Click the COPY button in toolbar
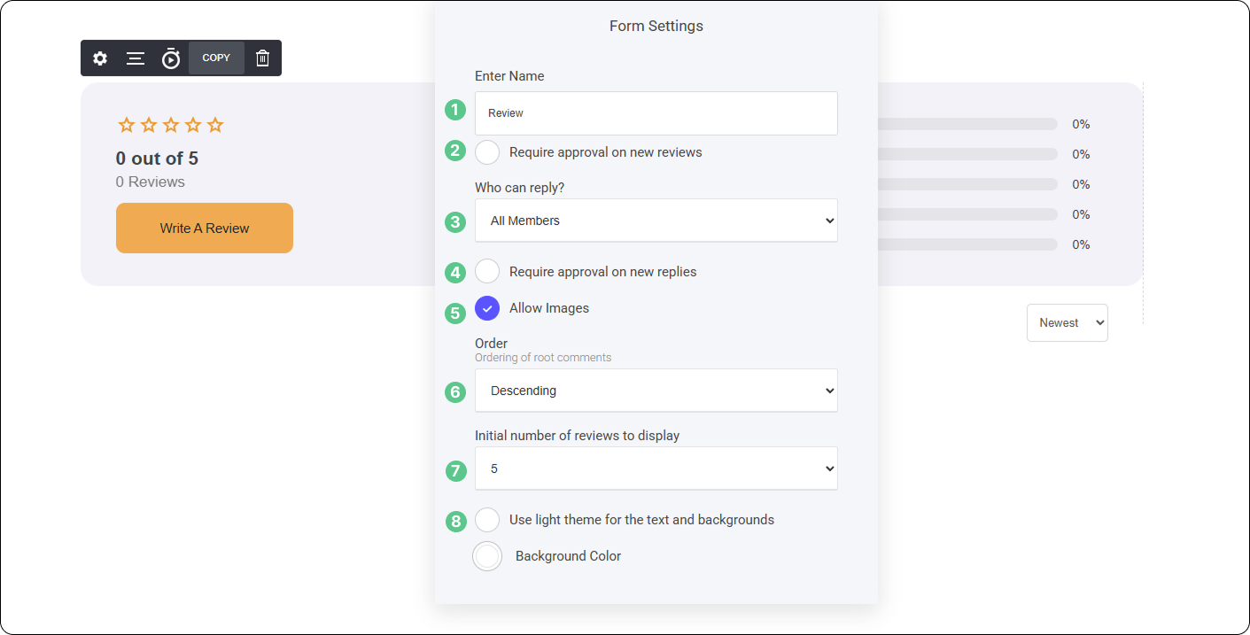Image resolution: width=1250 pixels, height=635 pixels. pos(216,58)
